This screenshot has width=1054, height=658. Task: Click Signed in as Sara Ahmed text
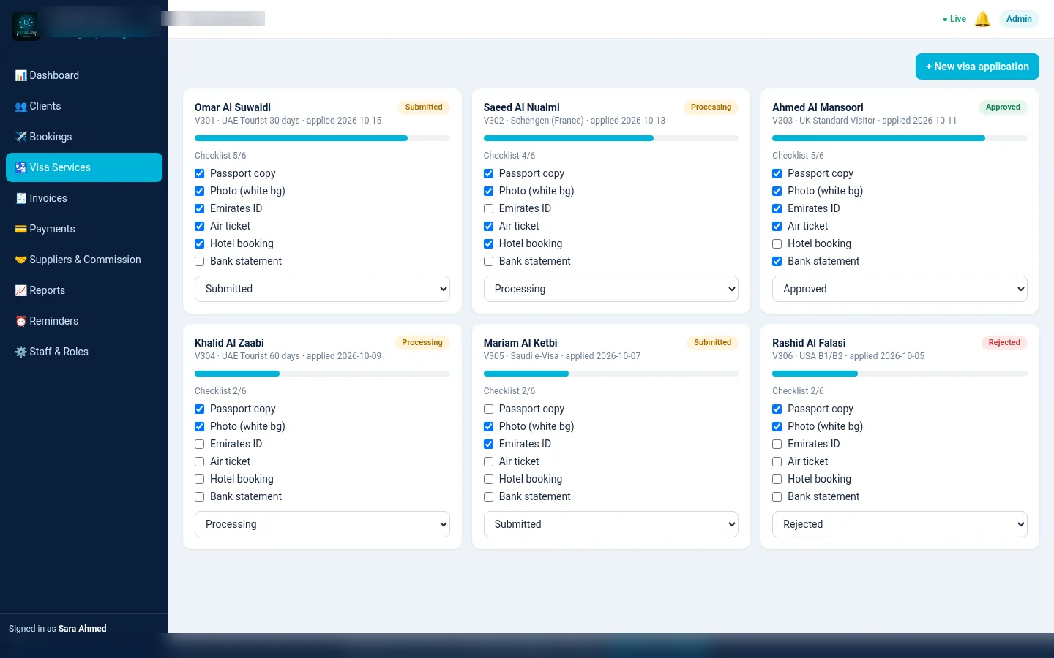pos(58,629)
